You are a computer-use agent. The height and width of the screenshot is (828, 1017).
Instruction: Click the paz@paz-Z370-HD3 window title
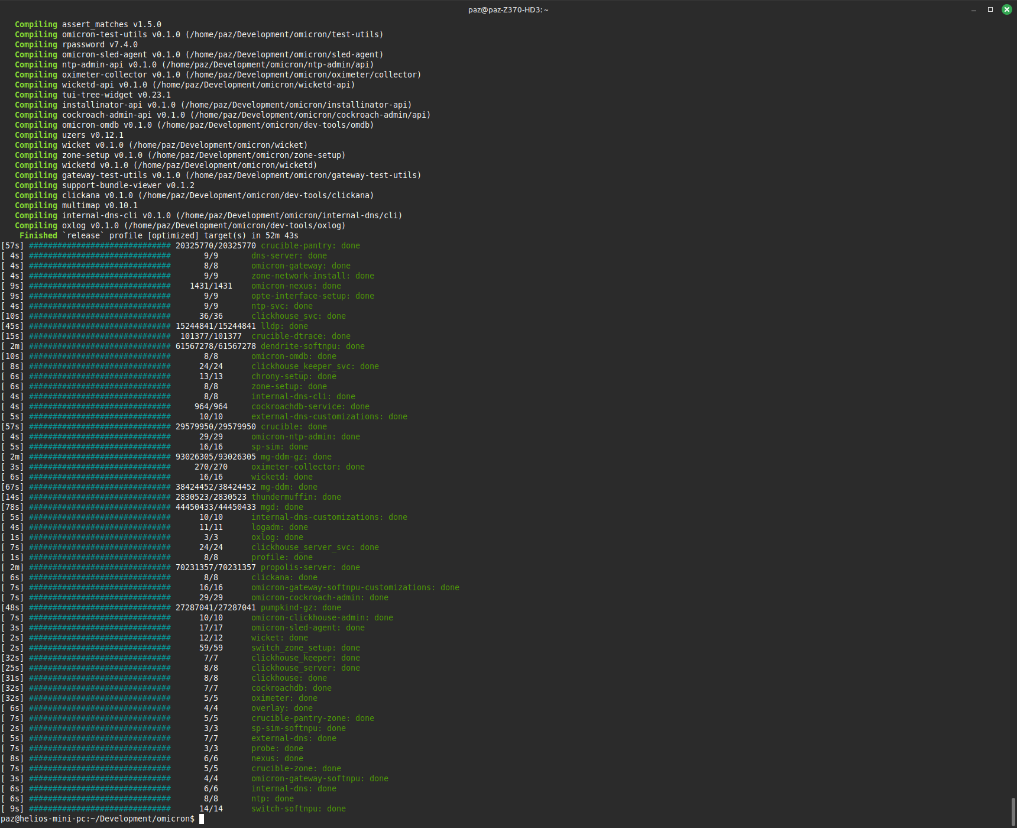(508, 9)
